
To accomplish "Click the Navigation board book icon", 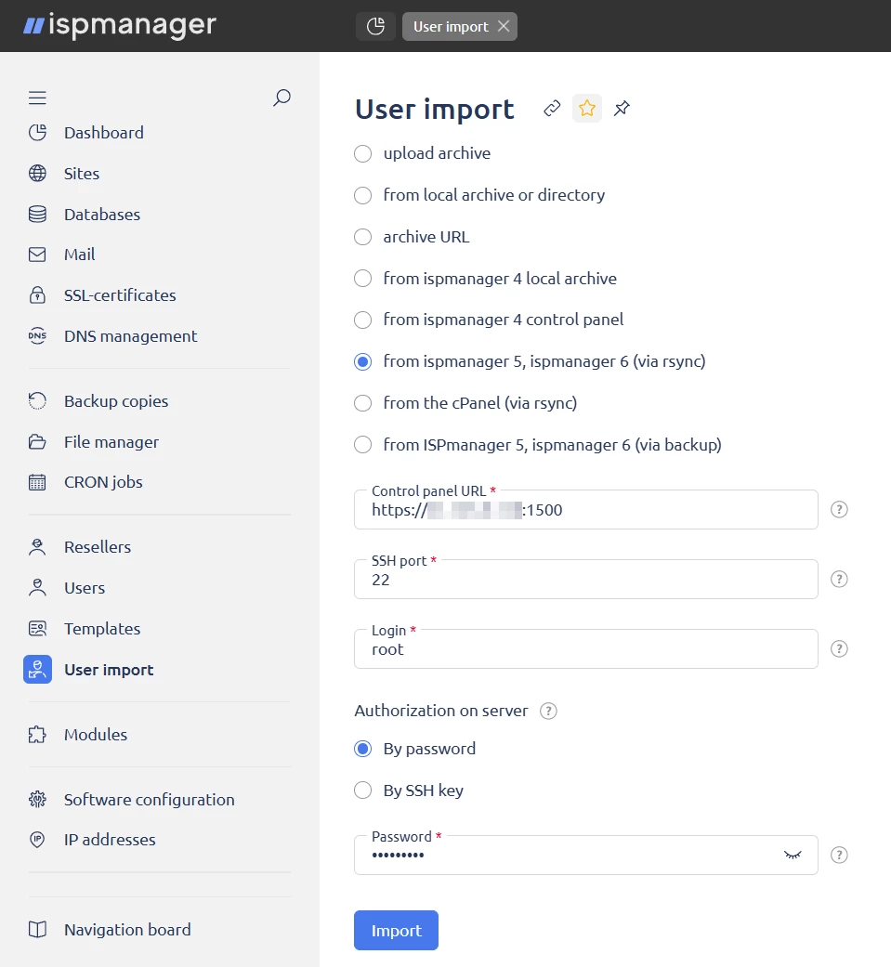I will [38, 930].
